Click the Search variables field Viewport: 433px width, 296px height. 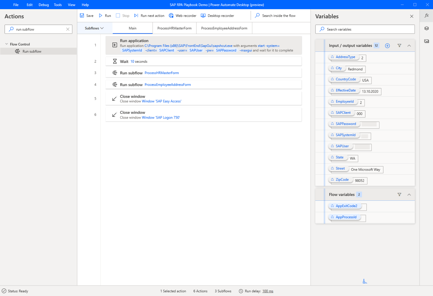pos(365,29)
